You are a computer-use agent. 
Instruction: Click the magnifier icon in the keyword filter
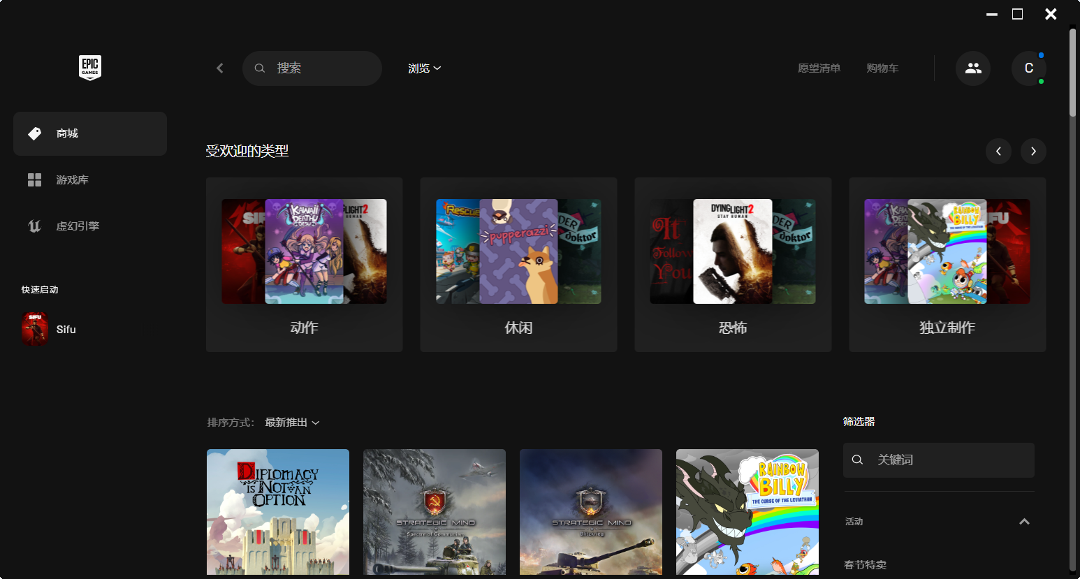click(x=858, y=460)
